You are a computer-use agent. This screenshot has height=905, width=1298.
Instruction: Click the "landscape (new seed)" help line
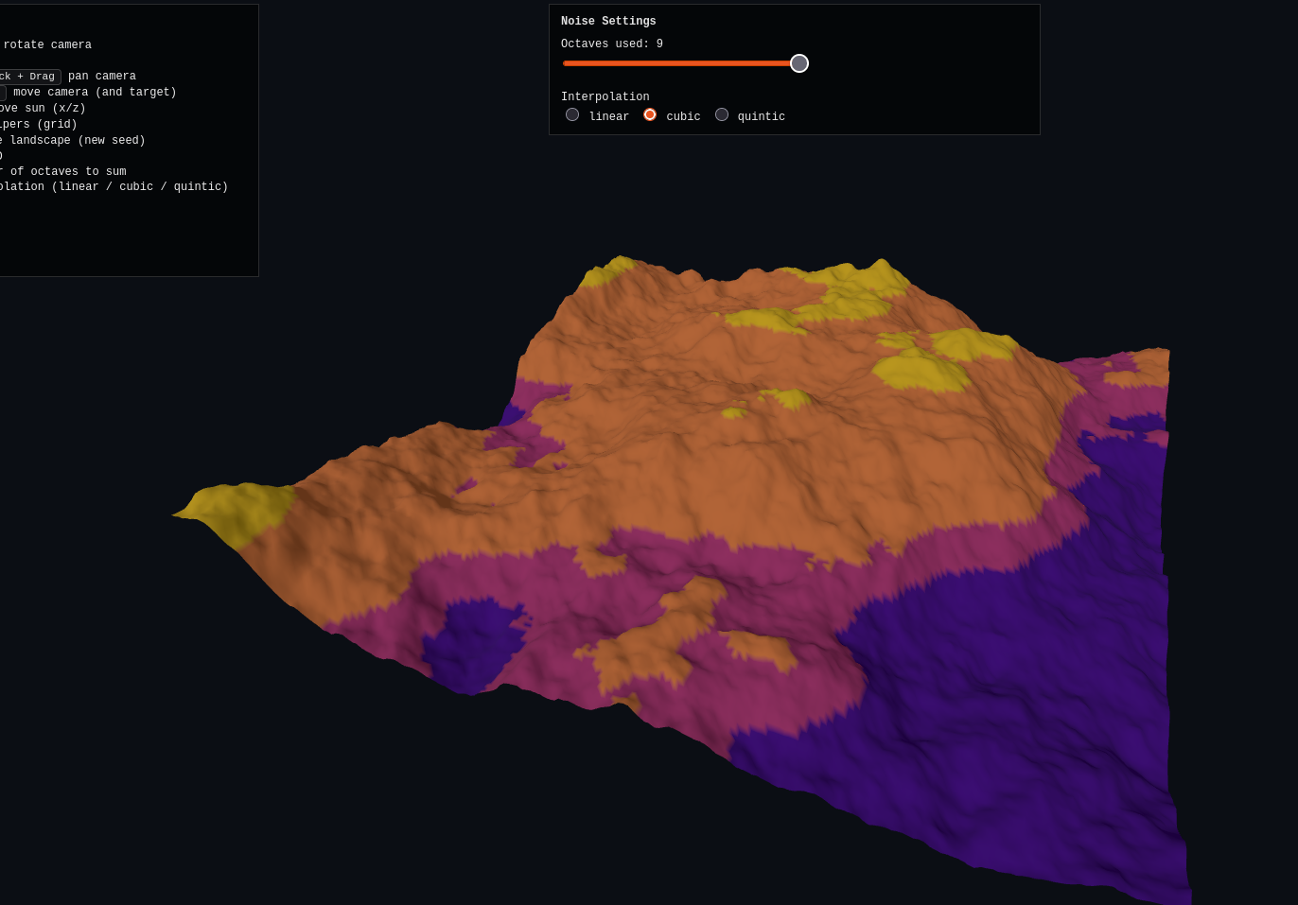click(x=74, y=141)
